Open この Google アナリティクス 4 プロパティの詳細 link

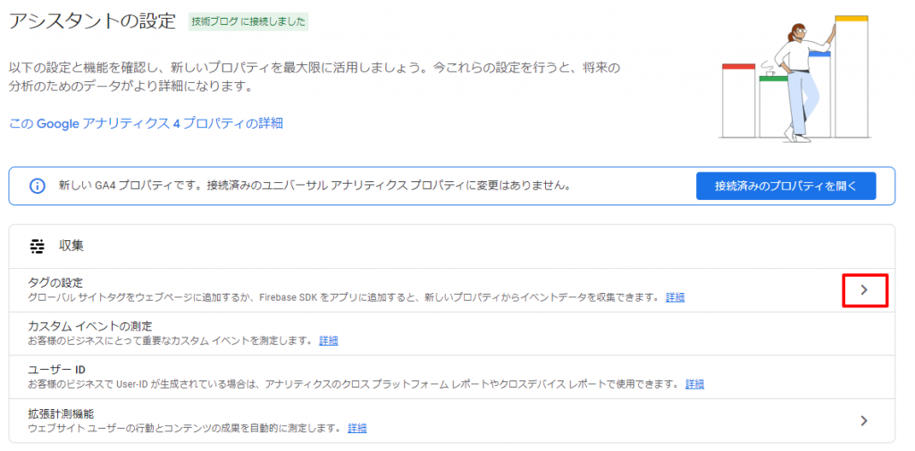click(146, 123)
